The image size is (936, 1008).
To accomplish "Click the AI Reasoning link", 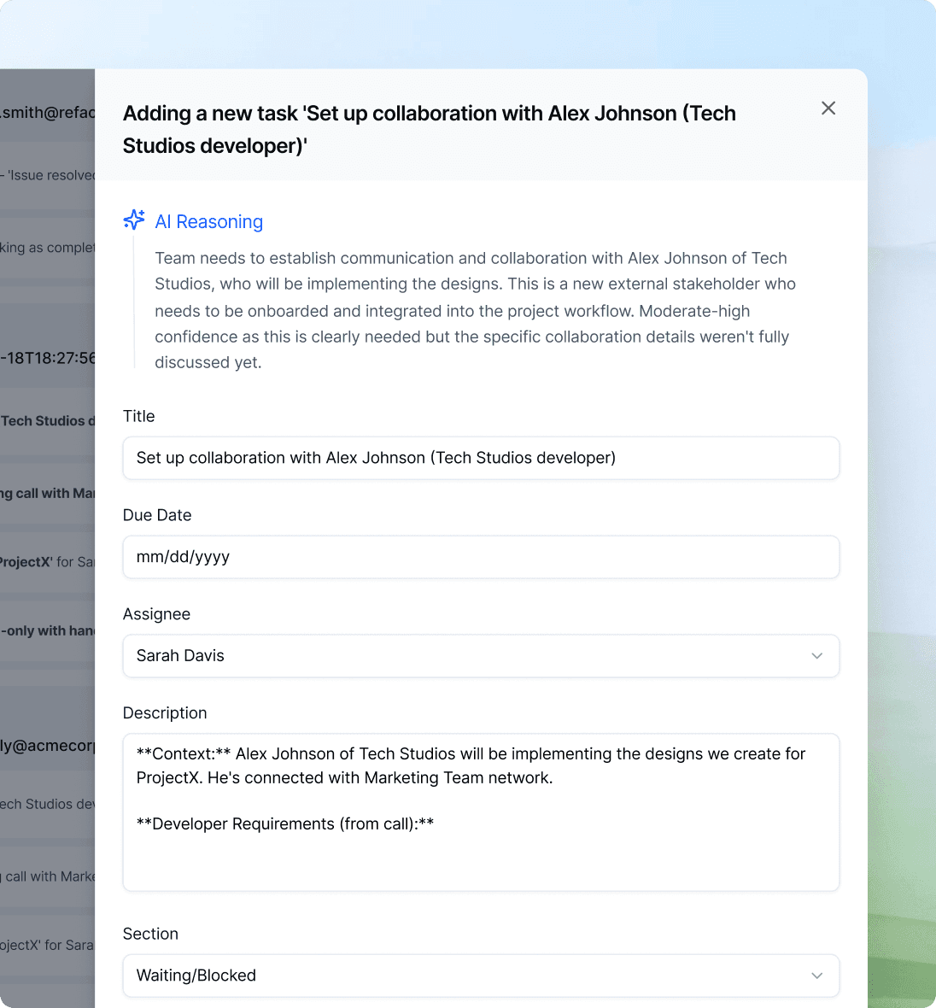I will click(x=208, y=221).
